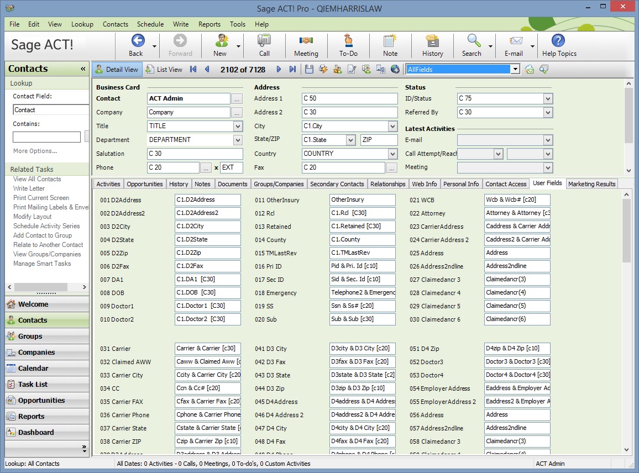Expand the ID/Status dropdown
Image resolution: width=639 pixels, height=473 pixels.
point(548,98)
